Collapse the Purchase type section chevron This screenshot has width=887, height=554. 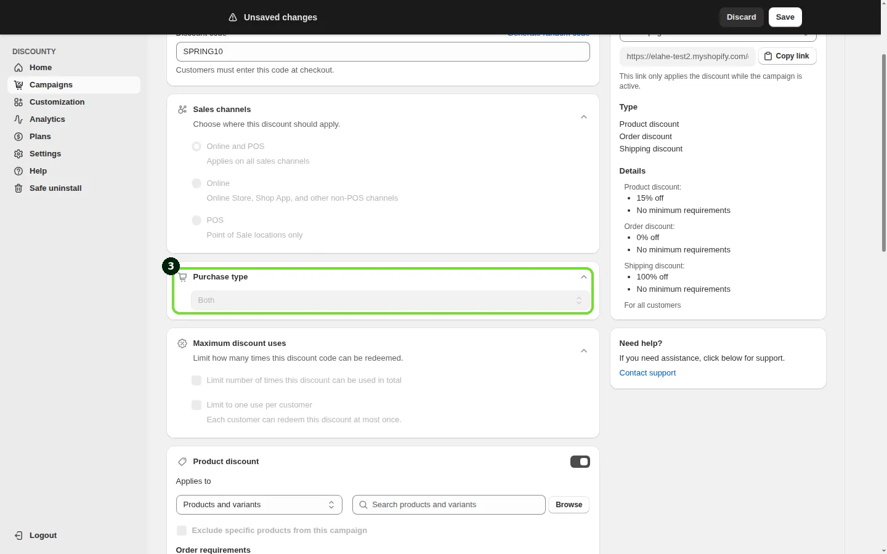(584, 277)
